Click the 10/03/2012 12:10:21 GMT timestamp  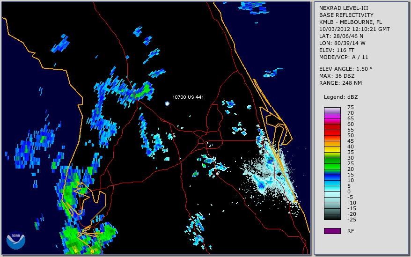click(x=354, y=29)
